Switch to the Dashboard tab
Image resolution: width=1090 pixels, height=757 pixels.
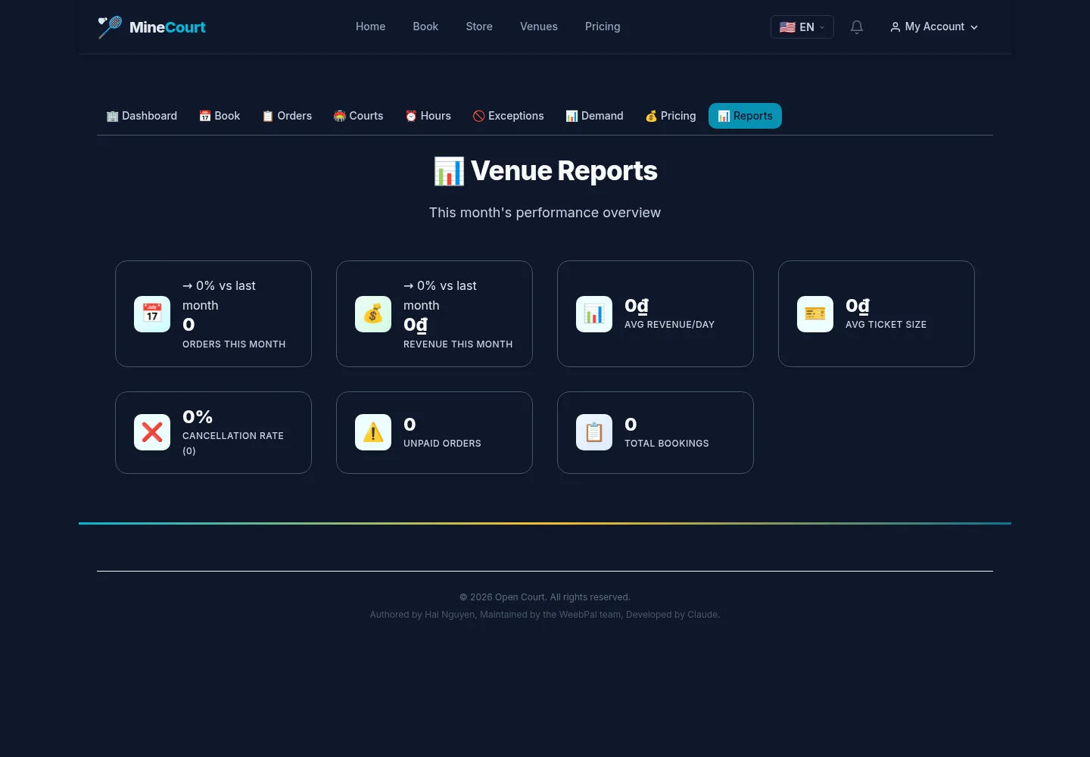[142, 116]
